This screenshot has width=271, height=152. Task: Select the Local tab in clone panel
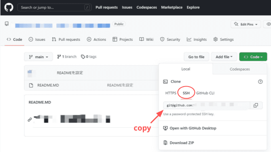(186, 69)
